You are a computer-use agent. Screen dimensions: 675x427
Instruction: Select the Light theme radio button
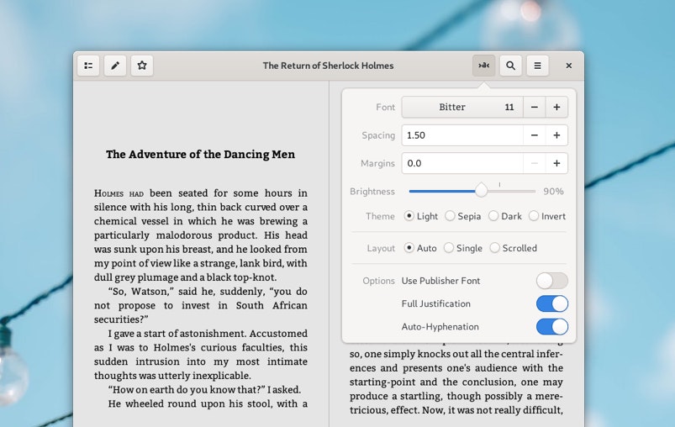[x=420, y=216]
